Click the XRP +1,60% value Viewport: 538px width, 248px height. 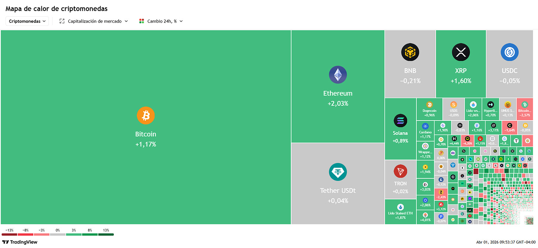pyautogui.click(x=461, y=81)
